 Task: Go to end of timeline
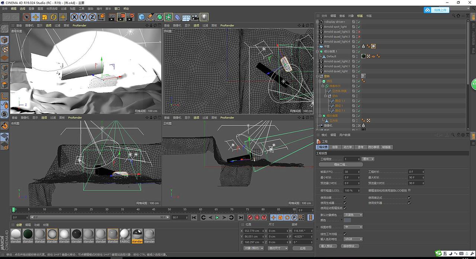pyautogui.click(x=241, y=218)
